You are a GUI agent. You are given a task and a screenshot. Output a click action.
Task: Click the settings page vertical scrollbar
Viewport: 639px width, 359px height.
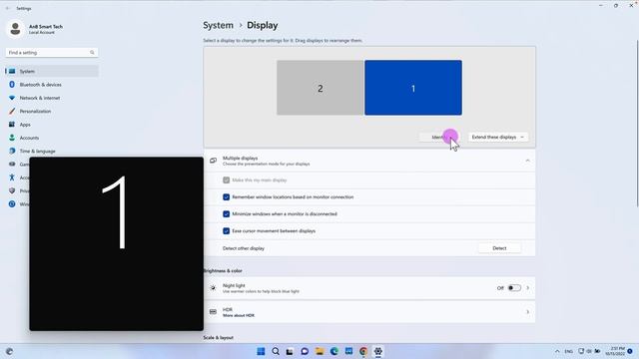637,124
